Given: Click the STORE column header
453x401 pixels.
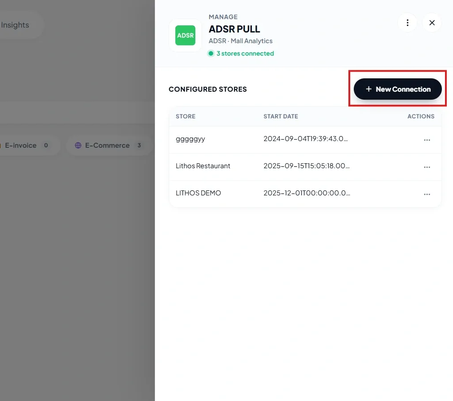Looking at the screenshot, I should 186,116.
